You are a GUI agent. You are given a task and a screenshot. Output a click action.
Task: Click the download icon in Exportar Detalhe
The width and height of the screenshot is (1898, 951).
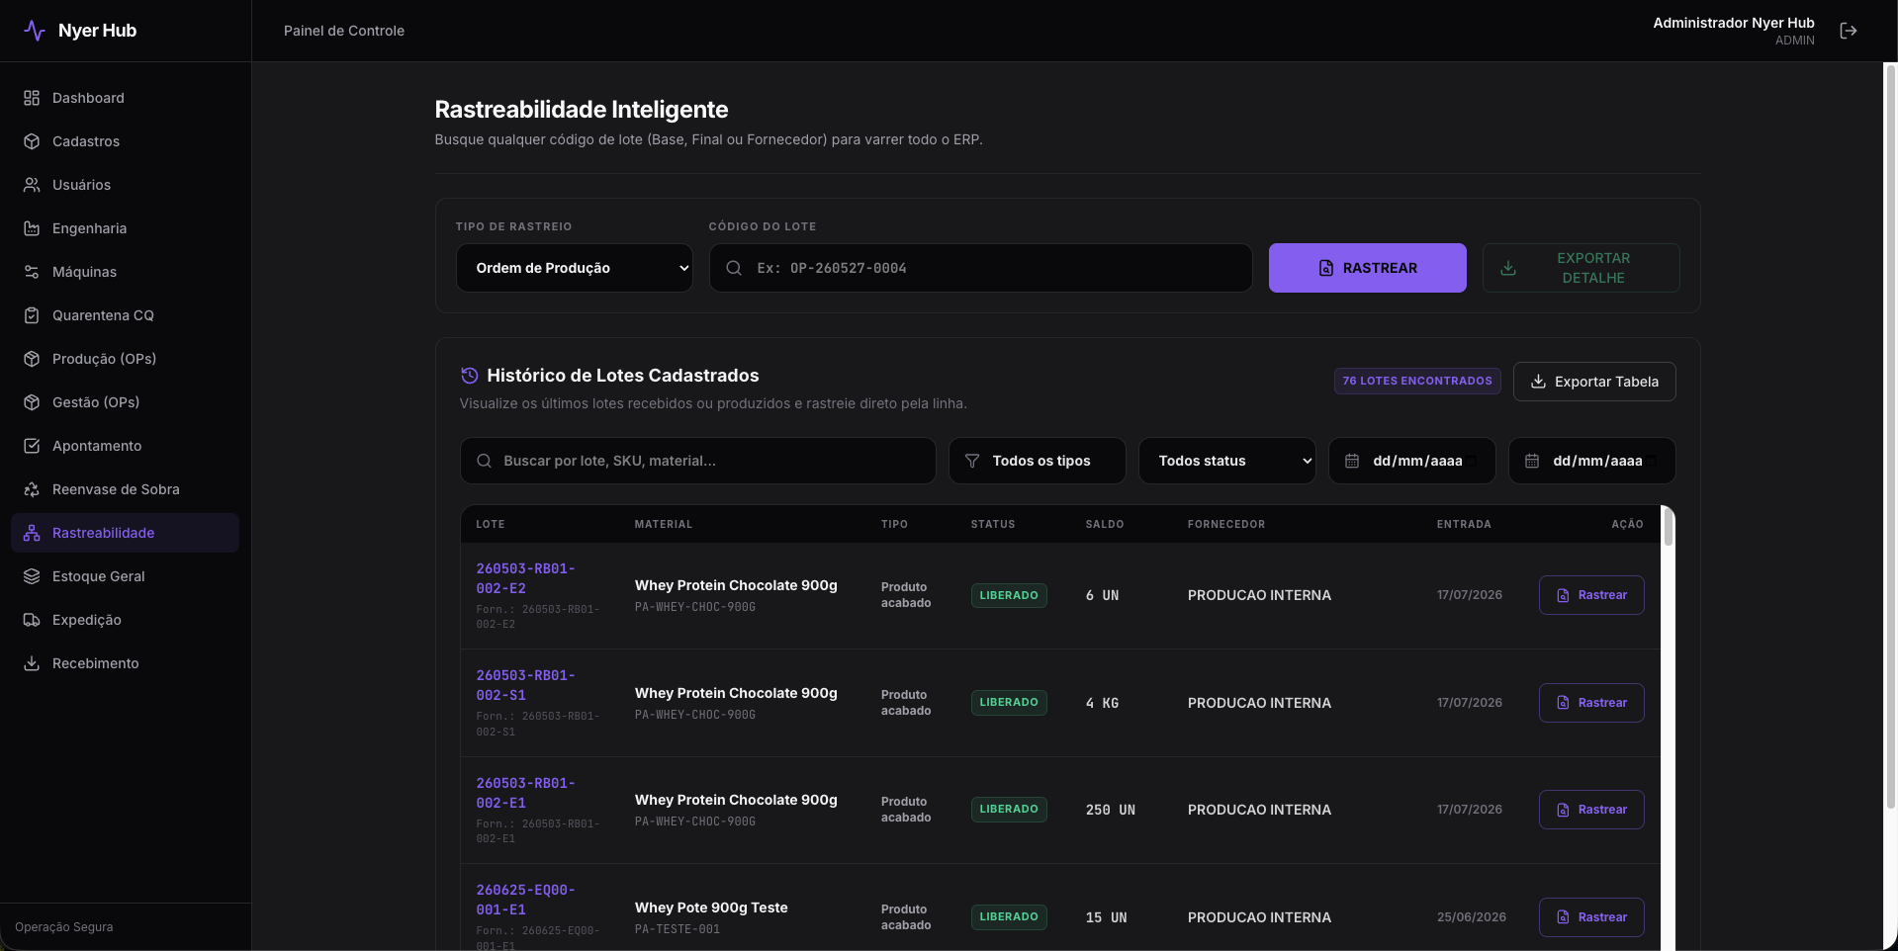1508,268
